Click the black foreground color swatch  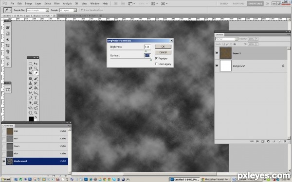31,119
